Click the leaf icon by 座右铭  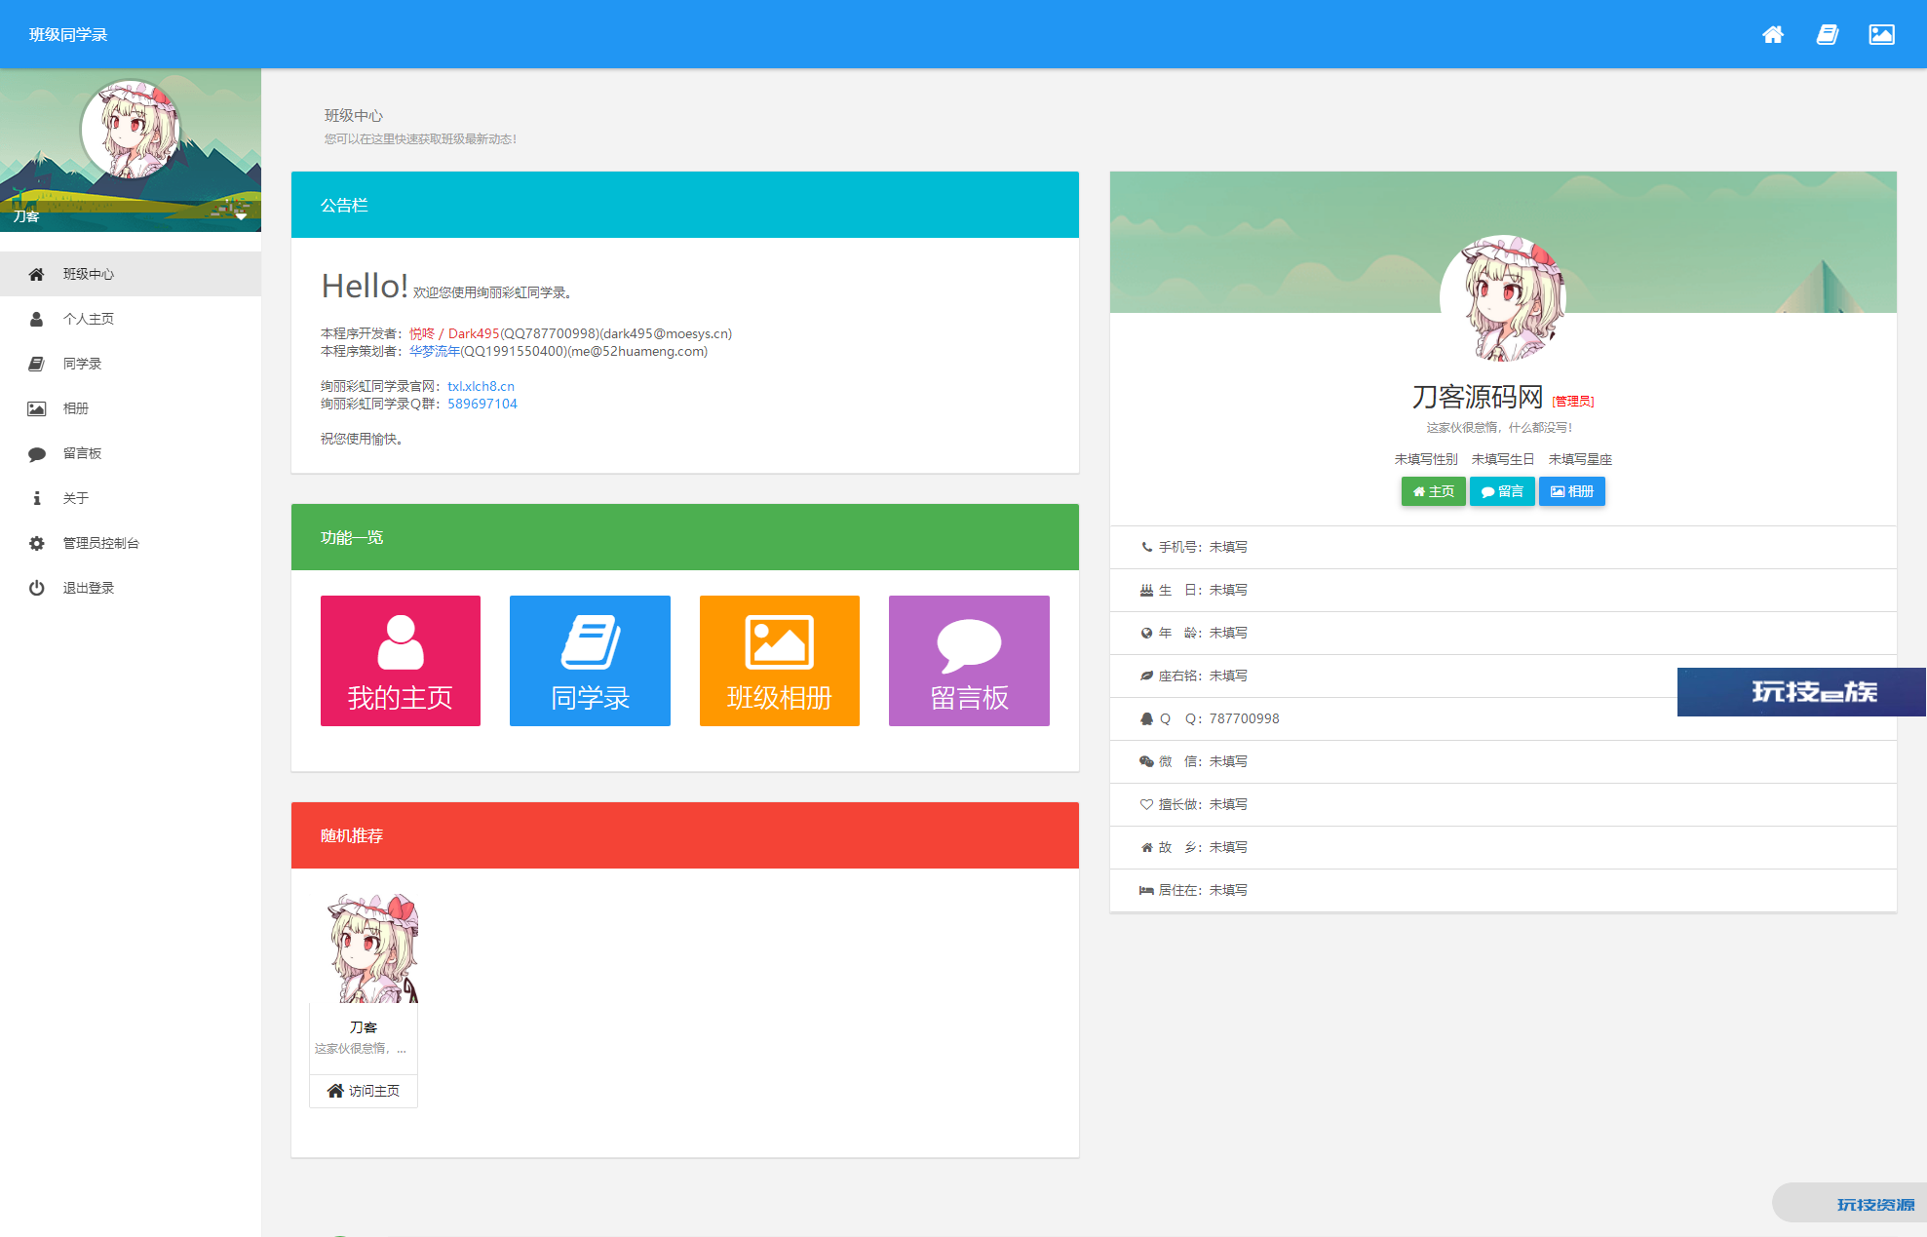(x=1146, y=676)
